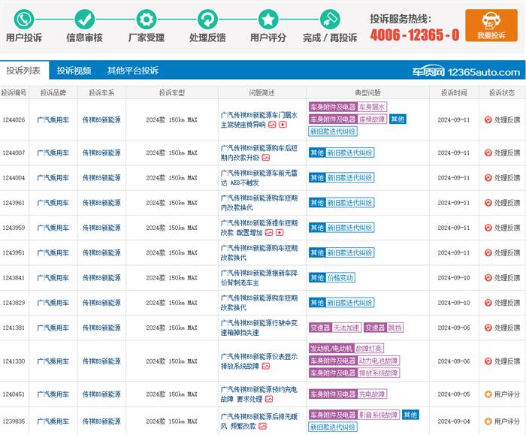The height and width of the screenshot is (435, 526).
Task: Click the 座椅故障 issue tag
Action: tap(372, 119)
